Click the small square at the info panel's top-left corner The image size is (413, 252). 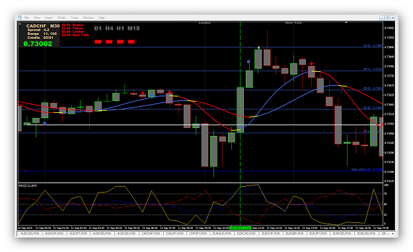tap(20, 24)
